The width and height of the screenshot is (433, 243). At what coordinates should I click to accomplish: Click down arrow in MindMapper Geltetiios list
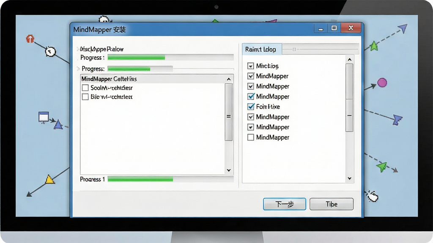[229, 170]
